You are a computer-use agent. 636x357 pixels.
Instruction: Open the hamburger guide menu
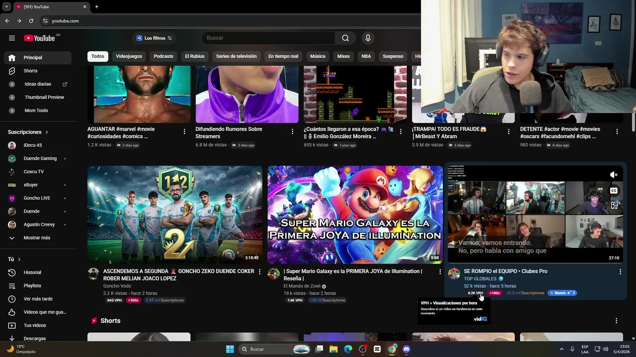(12, 38)
